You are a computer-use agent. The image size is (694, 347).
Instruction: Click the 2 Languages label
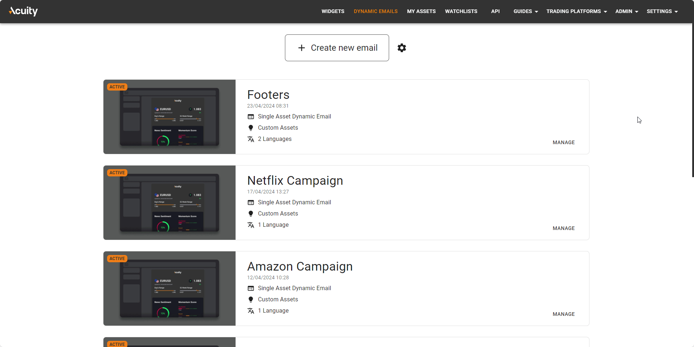275,139
